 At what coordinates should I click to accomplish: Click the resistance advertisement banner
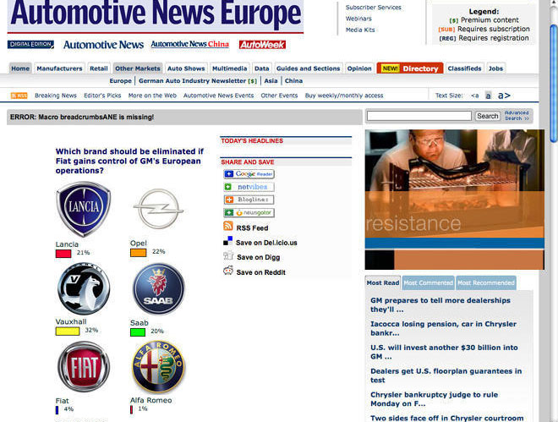pyautogui.click(x=455, y=200)
